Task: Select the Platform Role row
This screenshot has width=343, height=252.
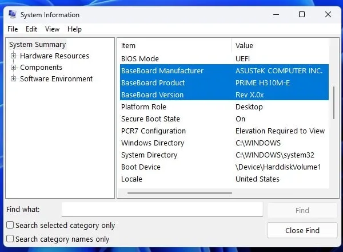Action: 224,107
